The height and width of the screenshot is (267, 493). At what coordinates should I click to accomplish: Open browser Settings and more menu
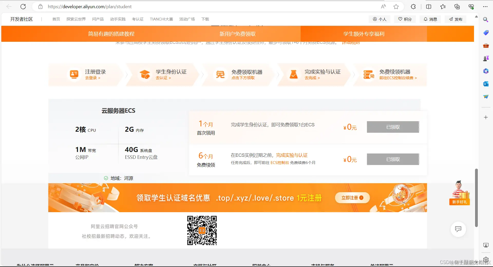coord(485,7)
